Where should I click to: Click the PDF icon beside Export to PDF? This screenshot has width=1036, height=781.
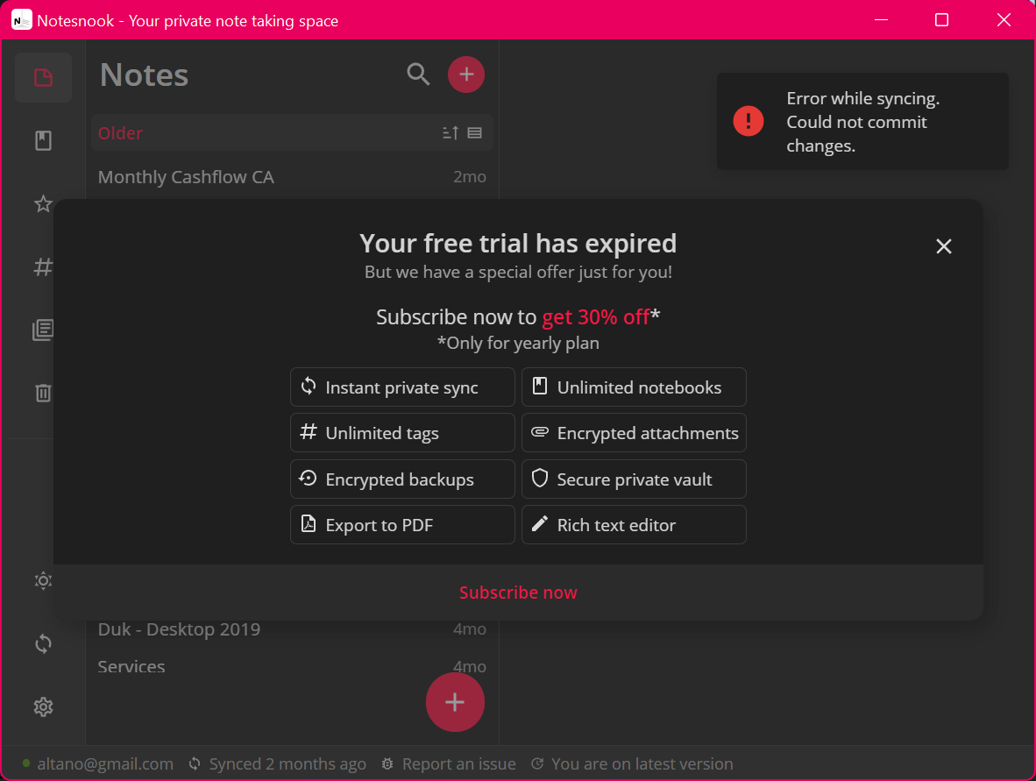[309, 523]
